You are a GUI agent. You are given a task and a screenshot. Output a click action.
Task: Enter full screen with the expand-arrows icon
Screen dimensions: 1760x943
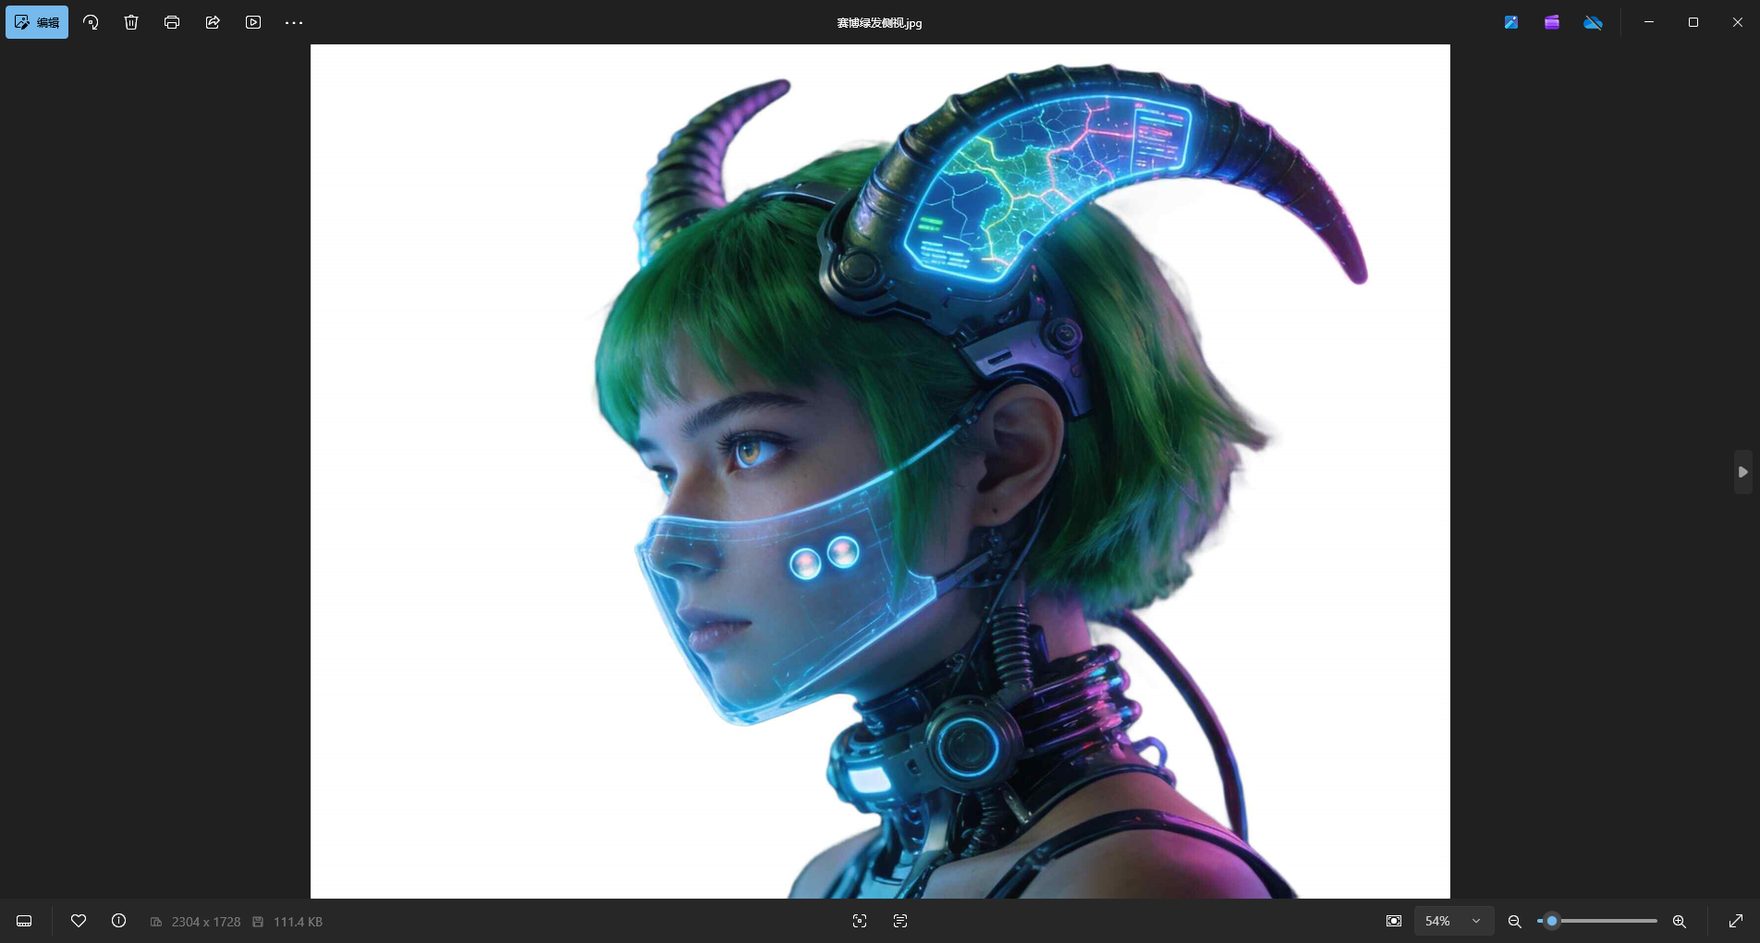(x=1736, y=921)
